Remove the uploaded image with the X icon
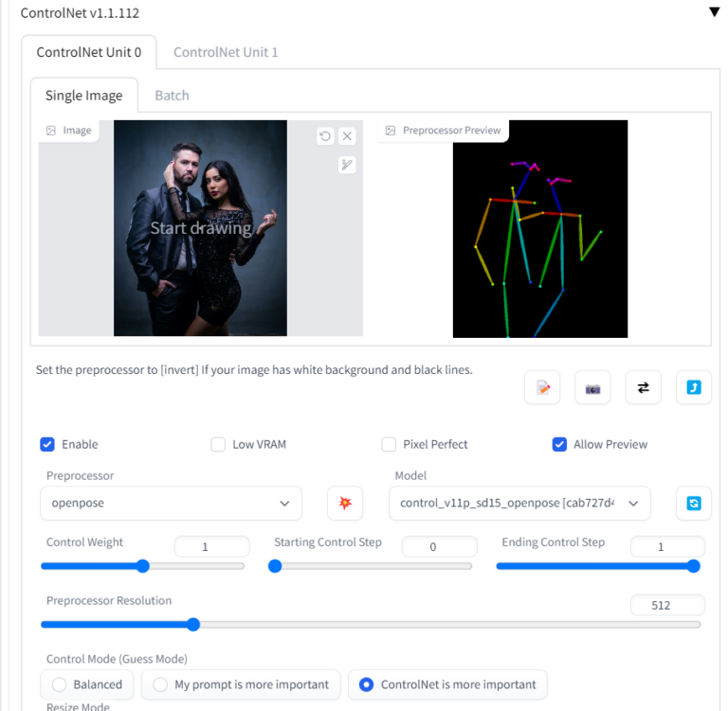Screen dimensions: 728x711 pos(347,136)
